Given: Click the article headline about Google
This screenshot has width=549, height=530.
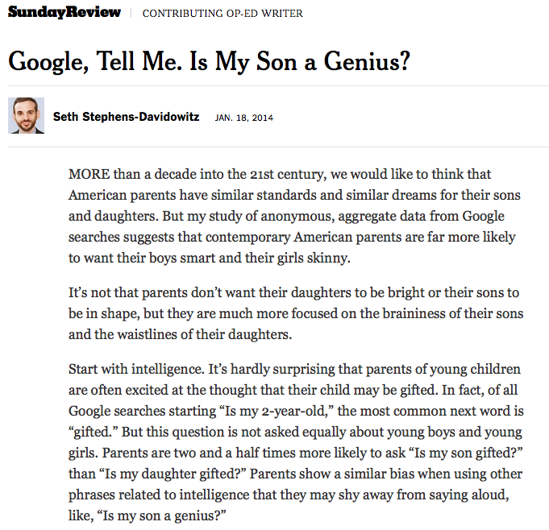Looking at the screenshot, I should click(x=209, y=61).
